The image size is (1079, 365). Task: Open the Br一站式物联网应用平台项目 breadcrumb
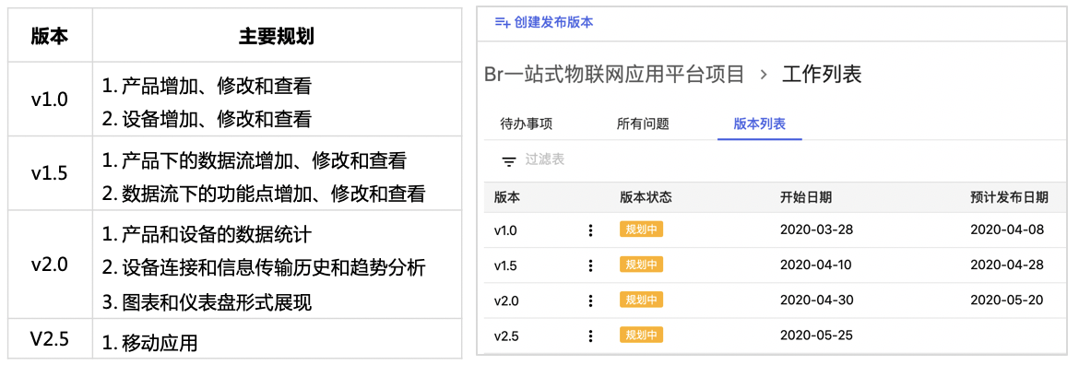614,75
